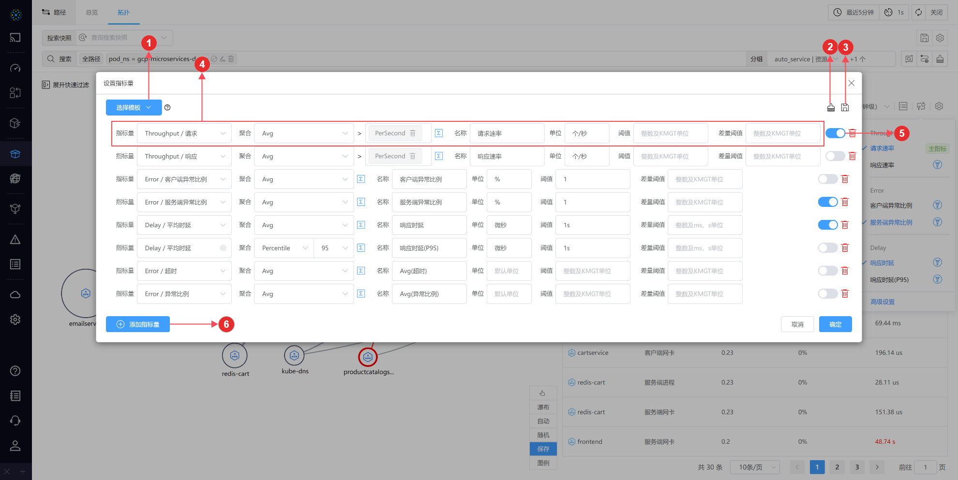Click the 添加指标量 button

(x=138, y=324)
